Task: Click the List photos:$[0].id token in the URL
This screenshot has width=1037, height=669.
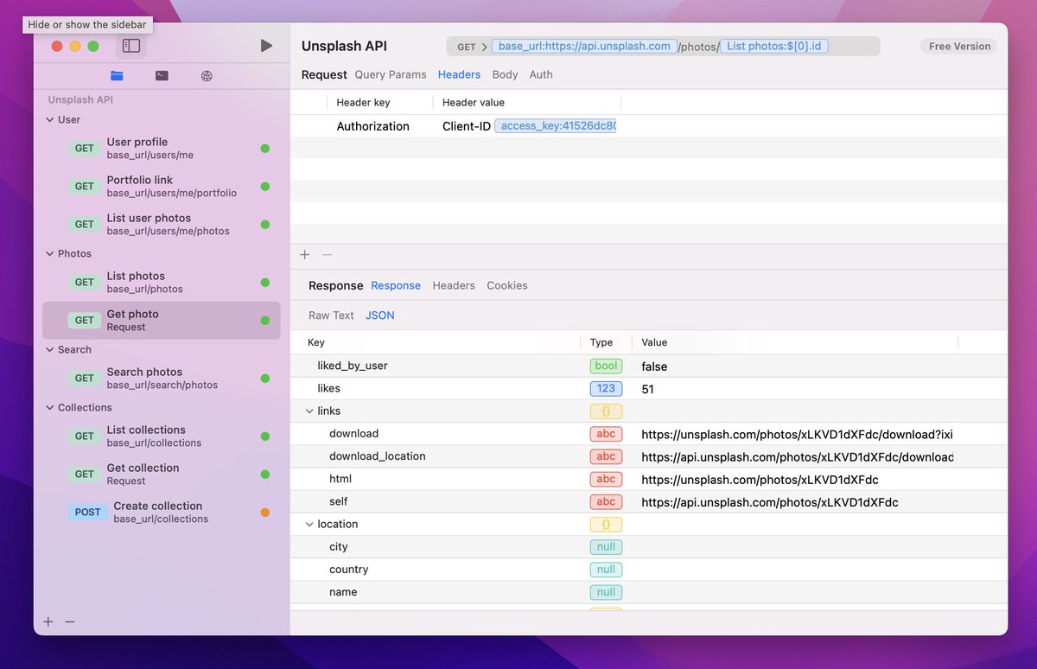Action: coord(774,47)
